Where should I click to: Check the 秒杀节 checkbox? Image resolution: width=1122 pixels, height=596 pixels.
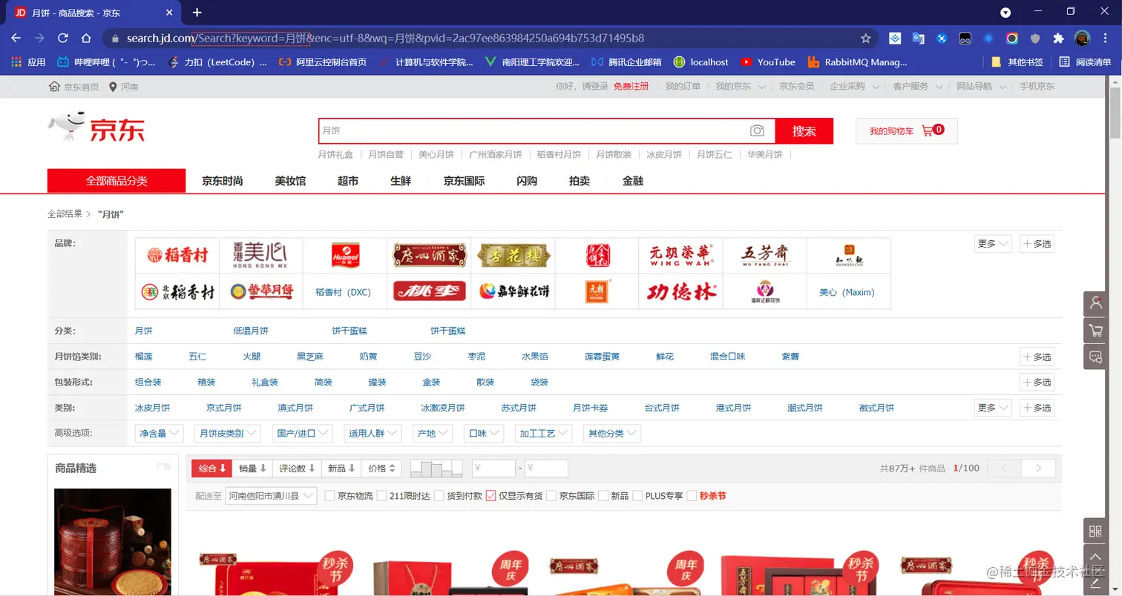point(692,496)
